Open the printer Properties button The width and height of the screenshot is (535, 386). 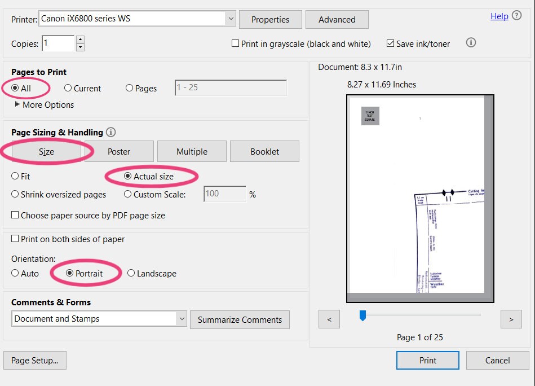click(x=271, y=20)
